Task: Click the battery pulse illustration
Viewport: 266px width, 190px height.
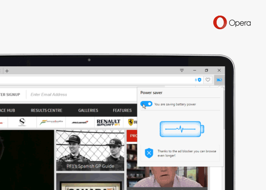Action: click(x=182, y=129)
